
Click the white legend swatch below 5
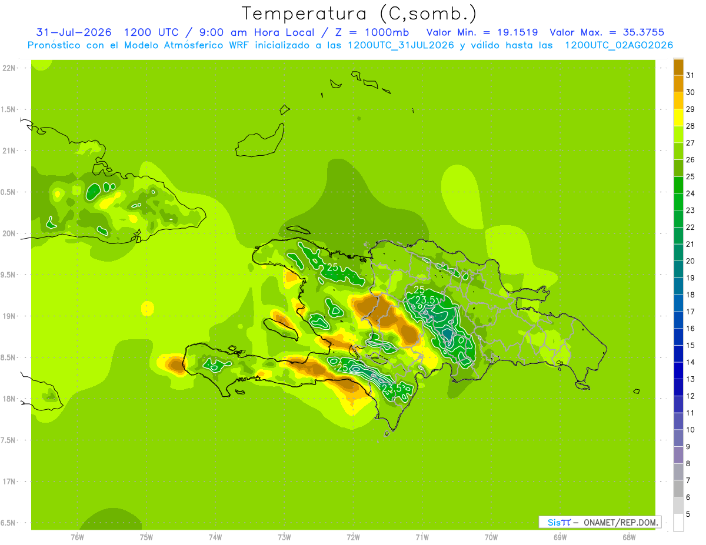coord(679,523)
